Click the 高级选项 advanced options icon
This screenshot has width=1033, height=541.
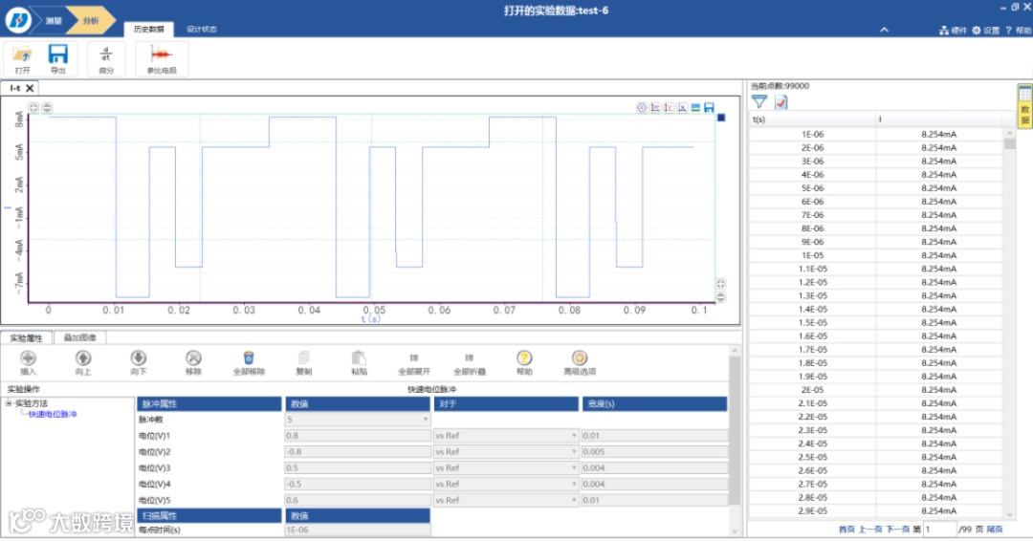coord(579,358)
